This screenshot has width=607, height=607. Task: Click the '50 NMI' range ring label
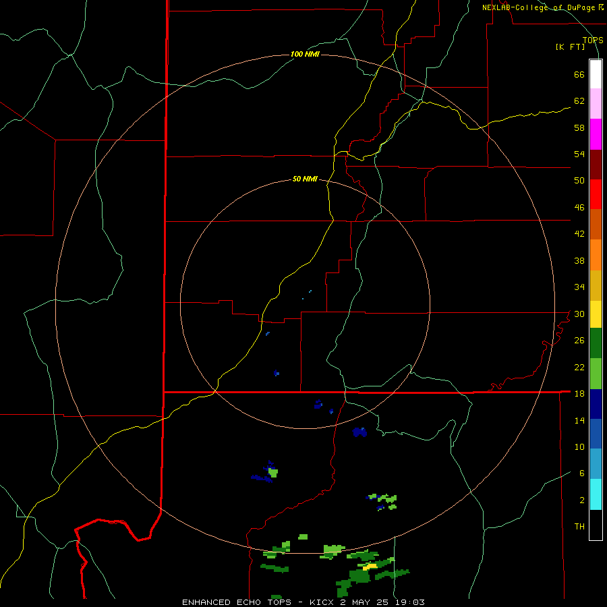(305, 179)
